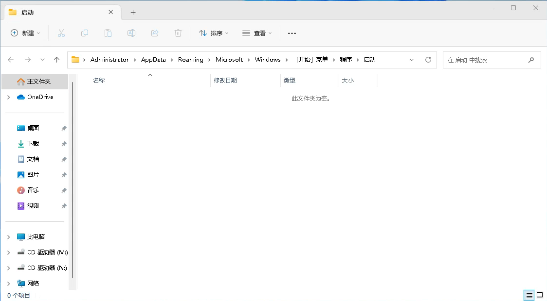
Task: Refresh the current folder view
Action: tap(428, 60)
